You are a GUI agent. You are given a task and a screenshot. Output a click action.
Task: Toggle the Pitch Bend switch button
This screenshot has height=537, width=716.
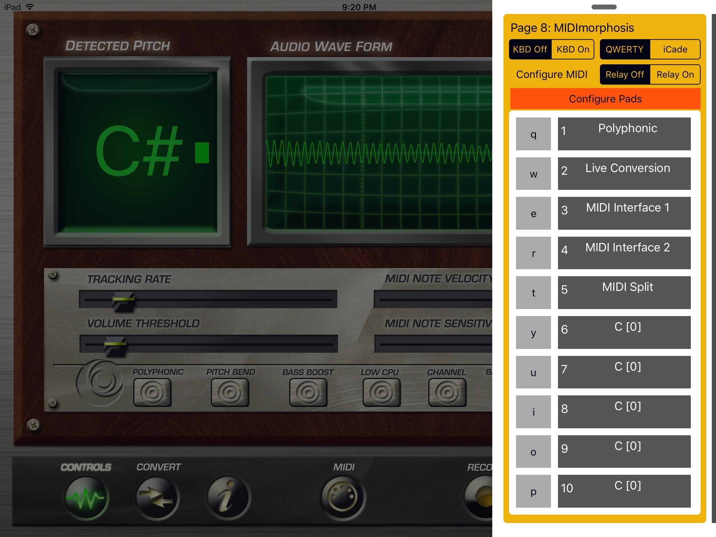(230, 393)
